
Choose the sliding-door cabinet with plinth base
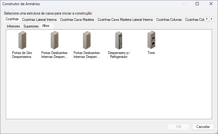point(87,45)
